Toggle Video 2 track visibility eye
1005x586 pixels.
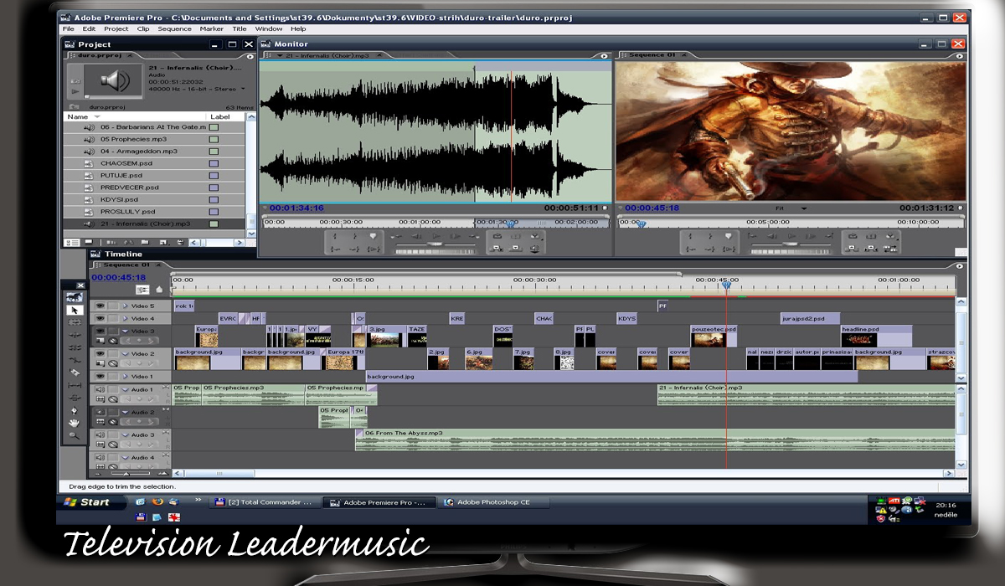tap(100, 354)
